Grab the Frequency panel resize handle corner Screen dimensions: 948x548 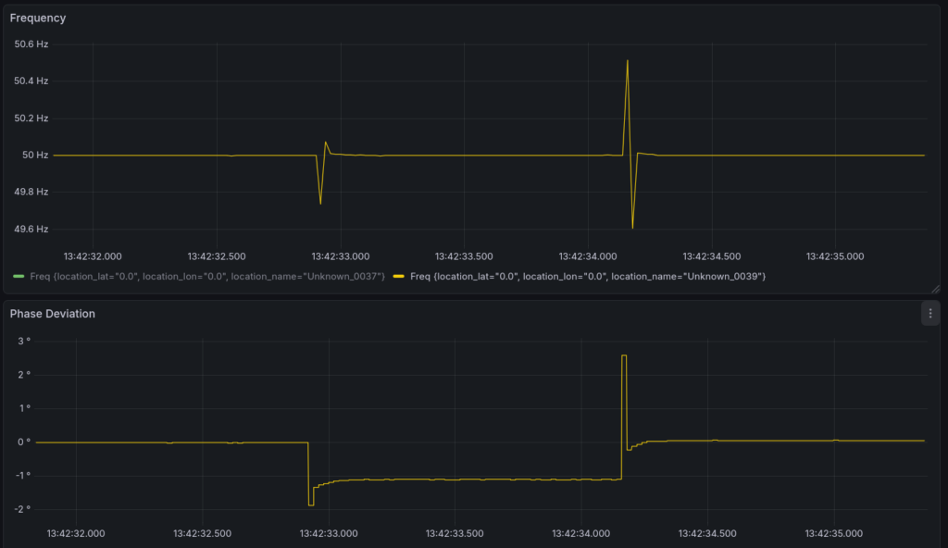click(x=935, y=289)
